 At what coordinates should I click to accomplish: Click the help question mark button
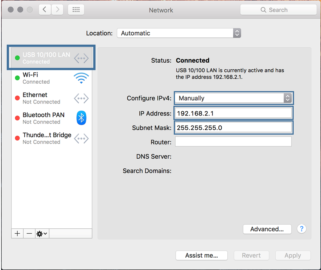302,229
